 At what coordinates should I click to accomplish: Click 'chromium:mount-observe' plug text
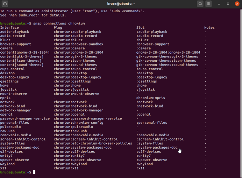(x=76, y=94)
